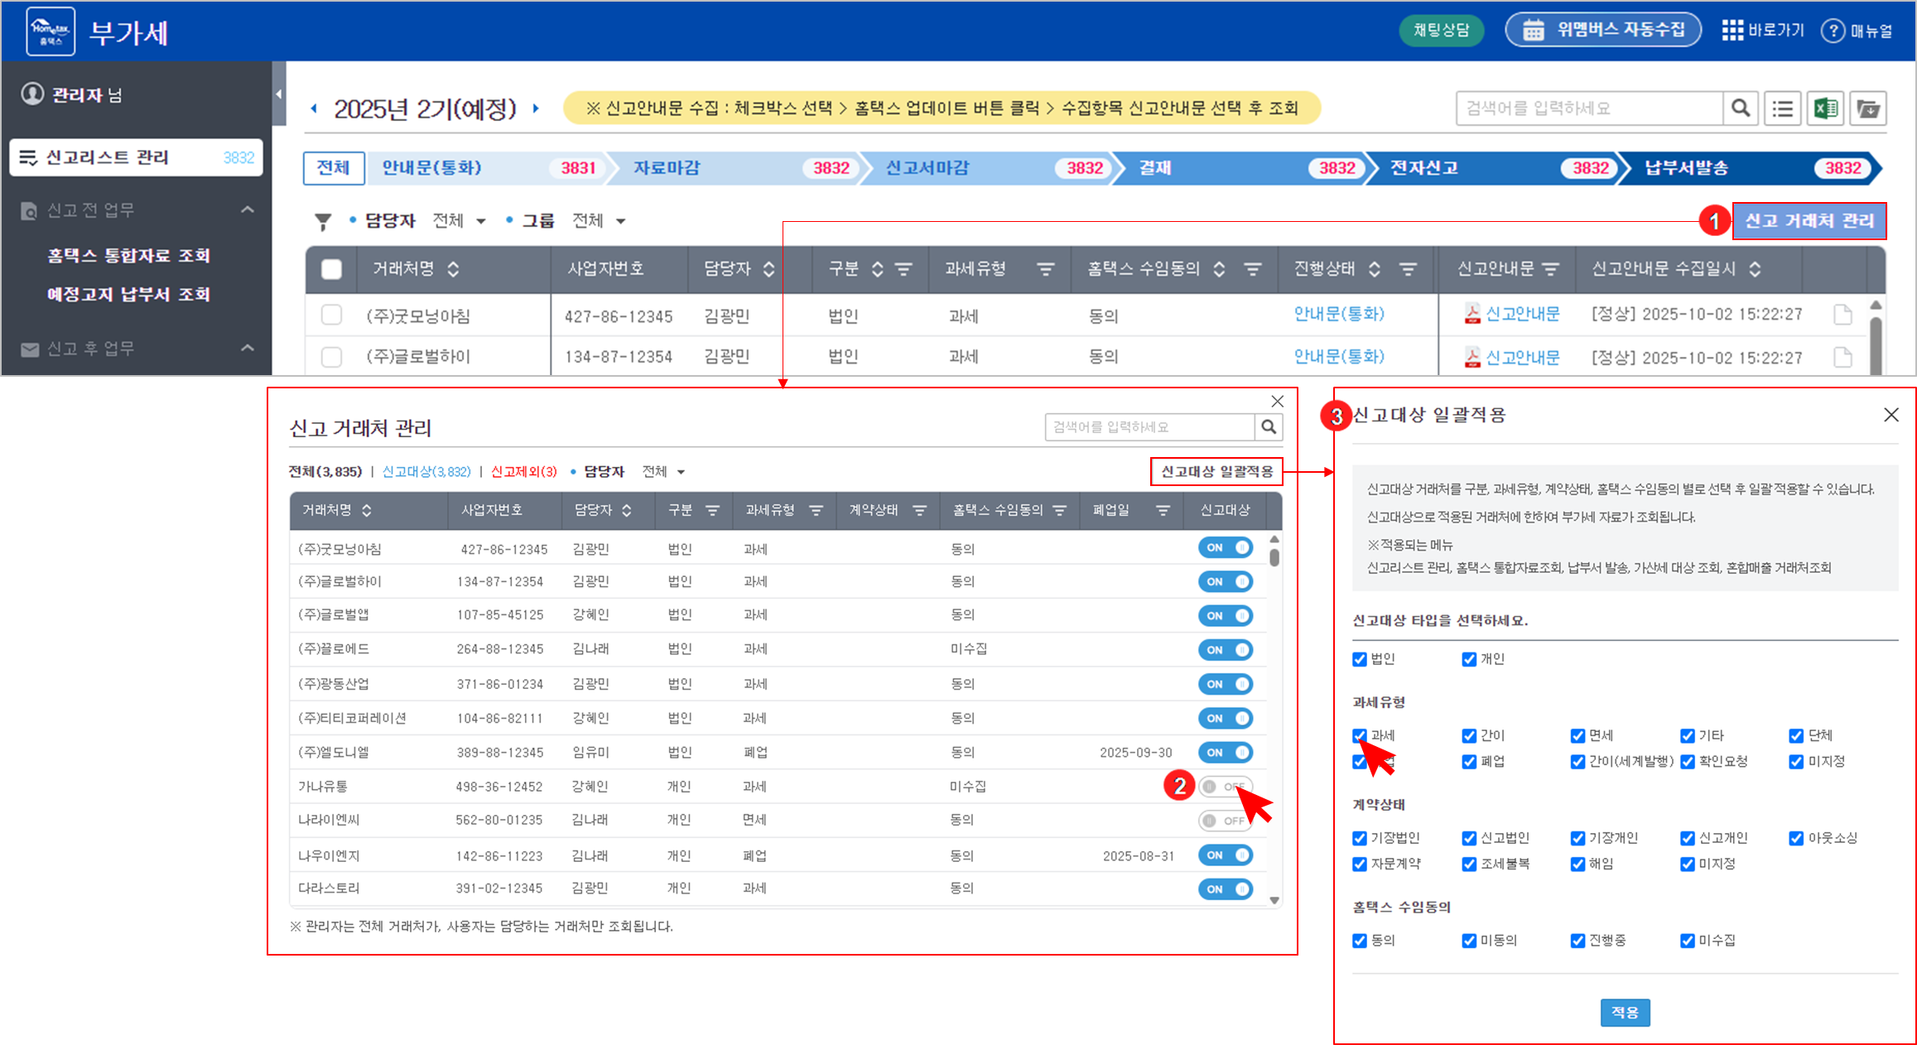Click the 신고 거래처 관리 button
Screen dimensions: 1917x1045
click(x=1809, y=221)
